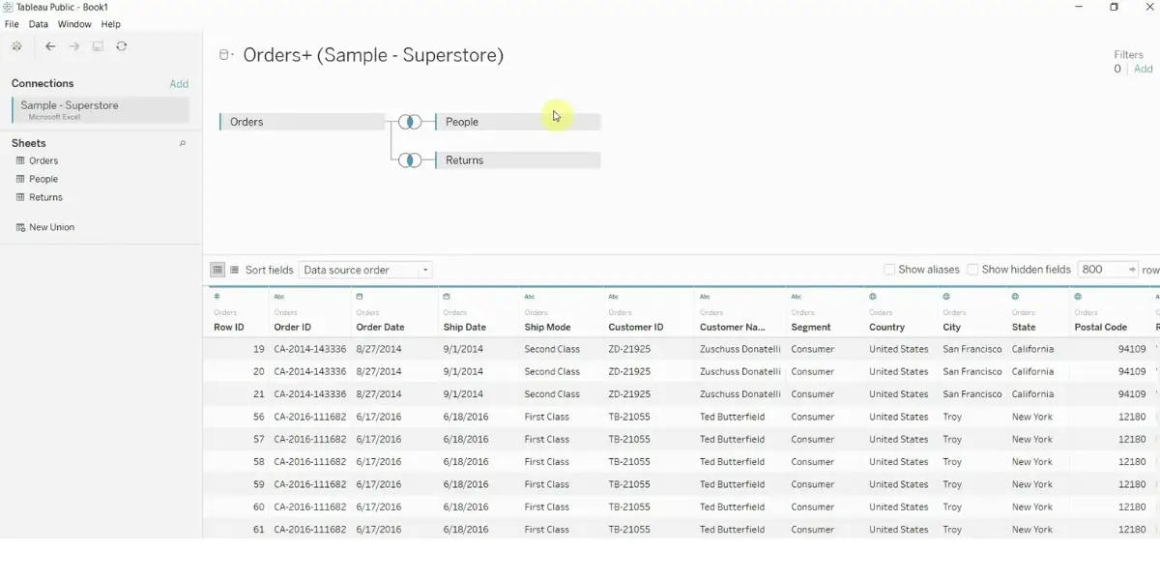Open the Sort fields dropdown
Image resolution: width=1160 pixels, height=580 pixels.
365,270
